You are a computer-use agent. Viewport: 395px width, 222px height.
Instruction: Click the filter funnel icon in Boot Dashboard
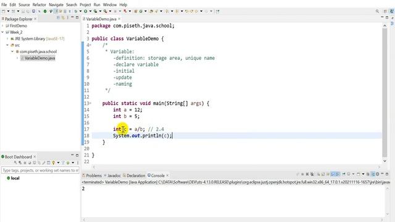click(63, 163)
